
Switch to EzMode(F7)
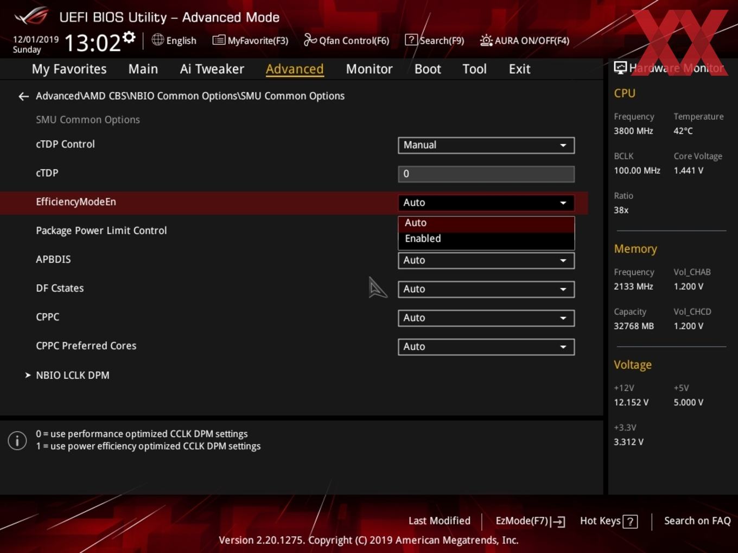coord(530,521)
